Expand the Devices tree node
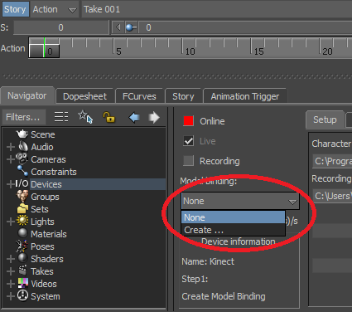Viewport: 352px width, 312px height. (x=11, y=184)
